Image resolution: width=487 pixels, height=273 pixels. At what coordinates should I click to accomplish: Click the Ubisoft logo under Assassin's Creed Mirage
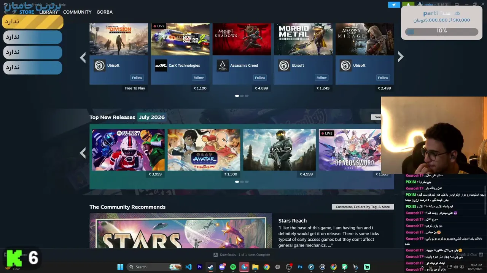[x=346, y=66]
